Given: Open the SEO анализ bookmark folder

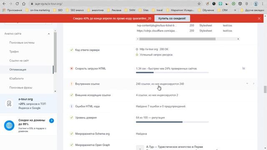Looking at the screenshot, I should point(75,10).
